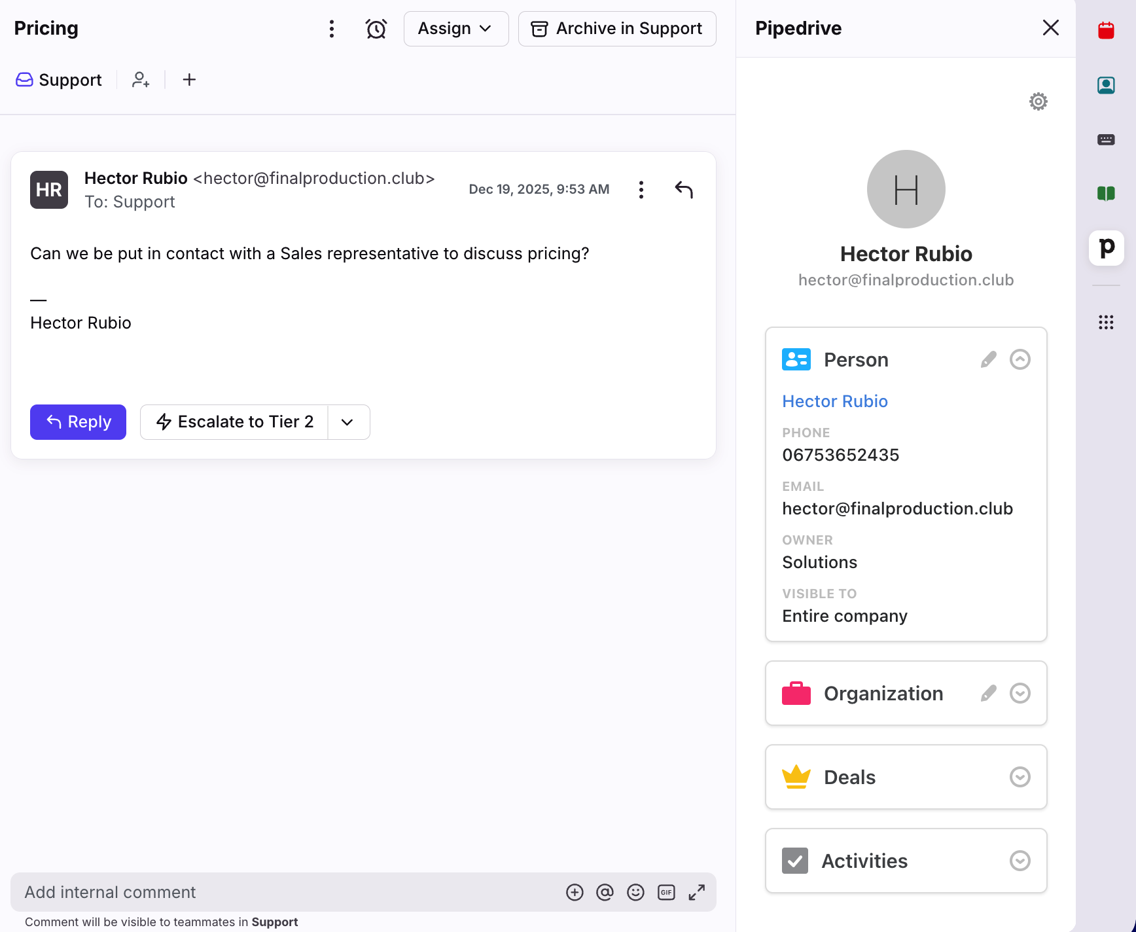Open the contacts sidebar icon
This screenshot has width=1136, height=932.
coord(1106,85)
